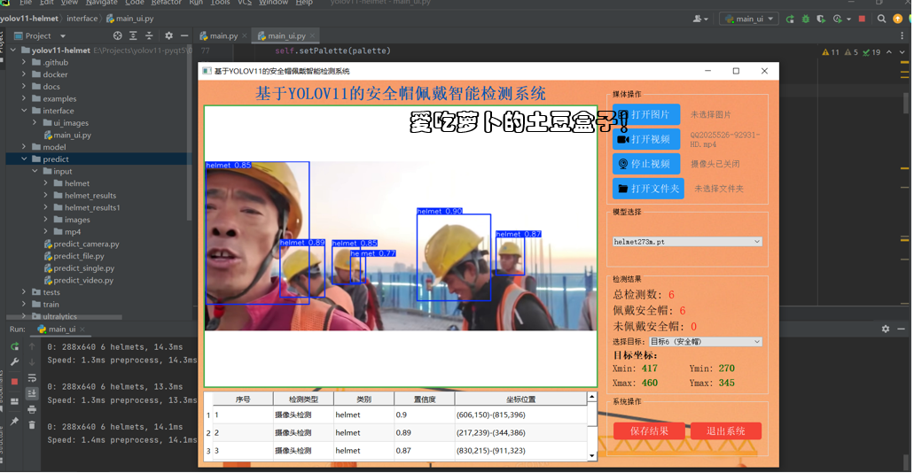Screen dimensions: 914x473
Task: Stop the running process in top toolbar
Action: pos(862,19)
